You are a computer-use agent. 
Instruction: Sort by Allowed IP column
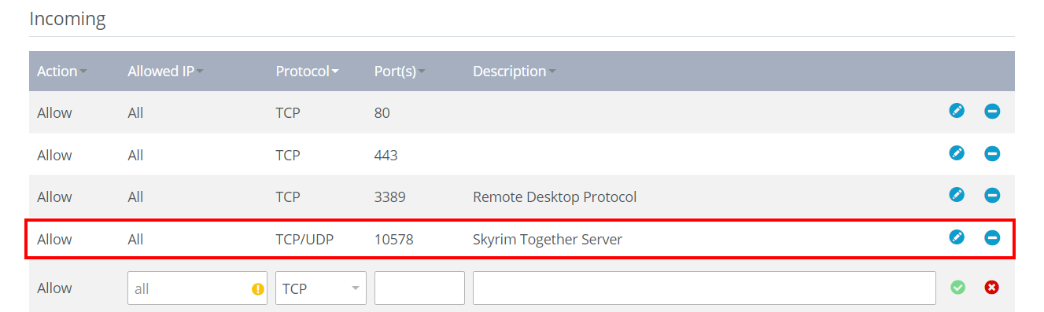(166, 71)
